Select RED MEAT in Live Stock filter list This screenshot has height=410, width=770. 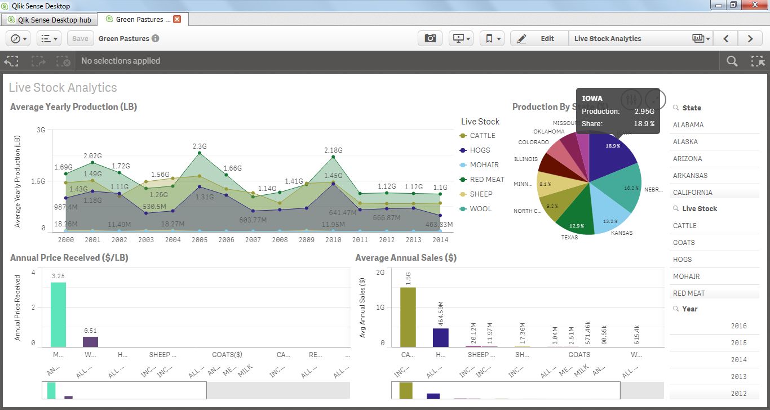(714, 292)
